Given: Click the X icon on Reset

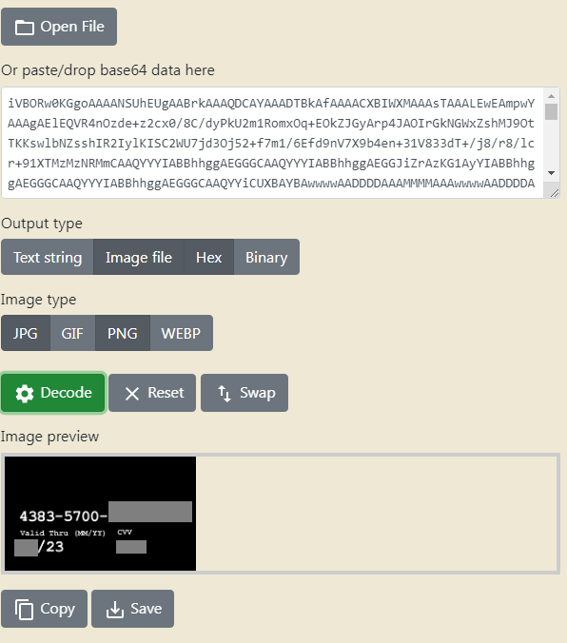Looking at the screenshot, I should (x=132, y=394).
